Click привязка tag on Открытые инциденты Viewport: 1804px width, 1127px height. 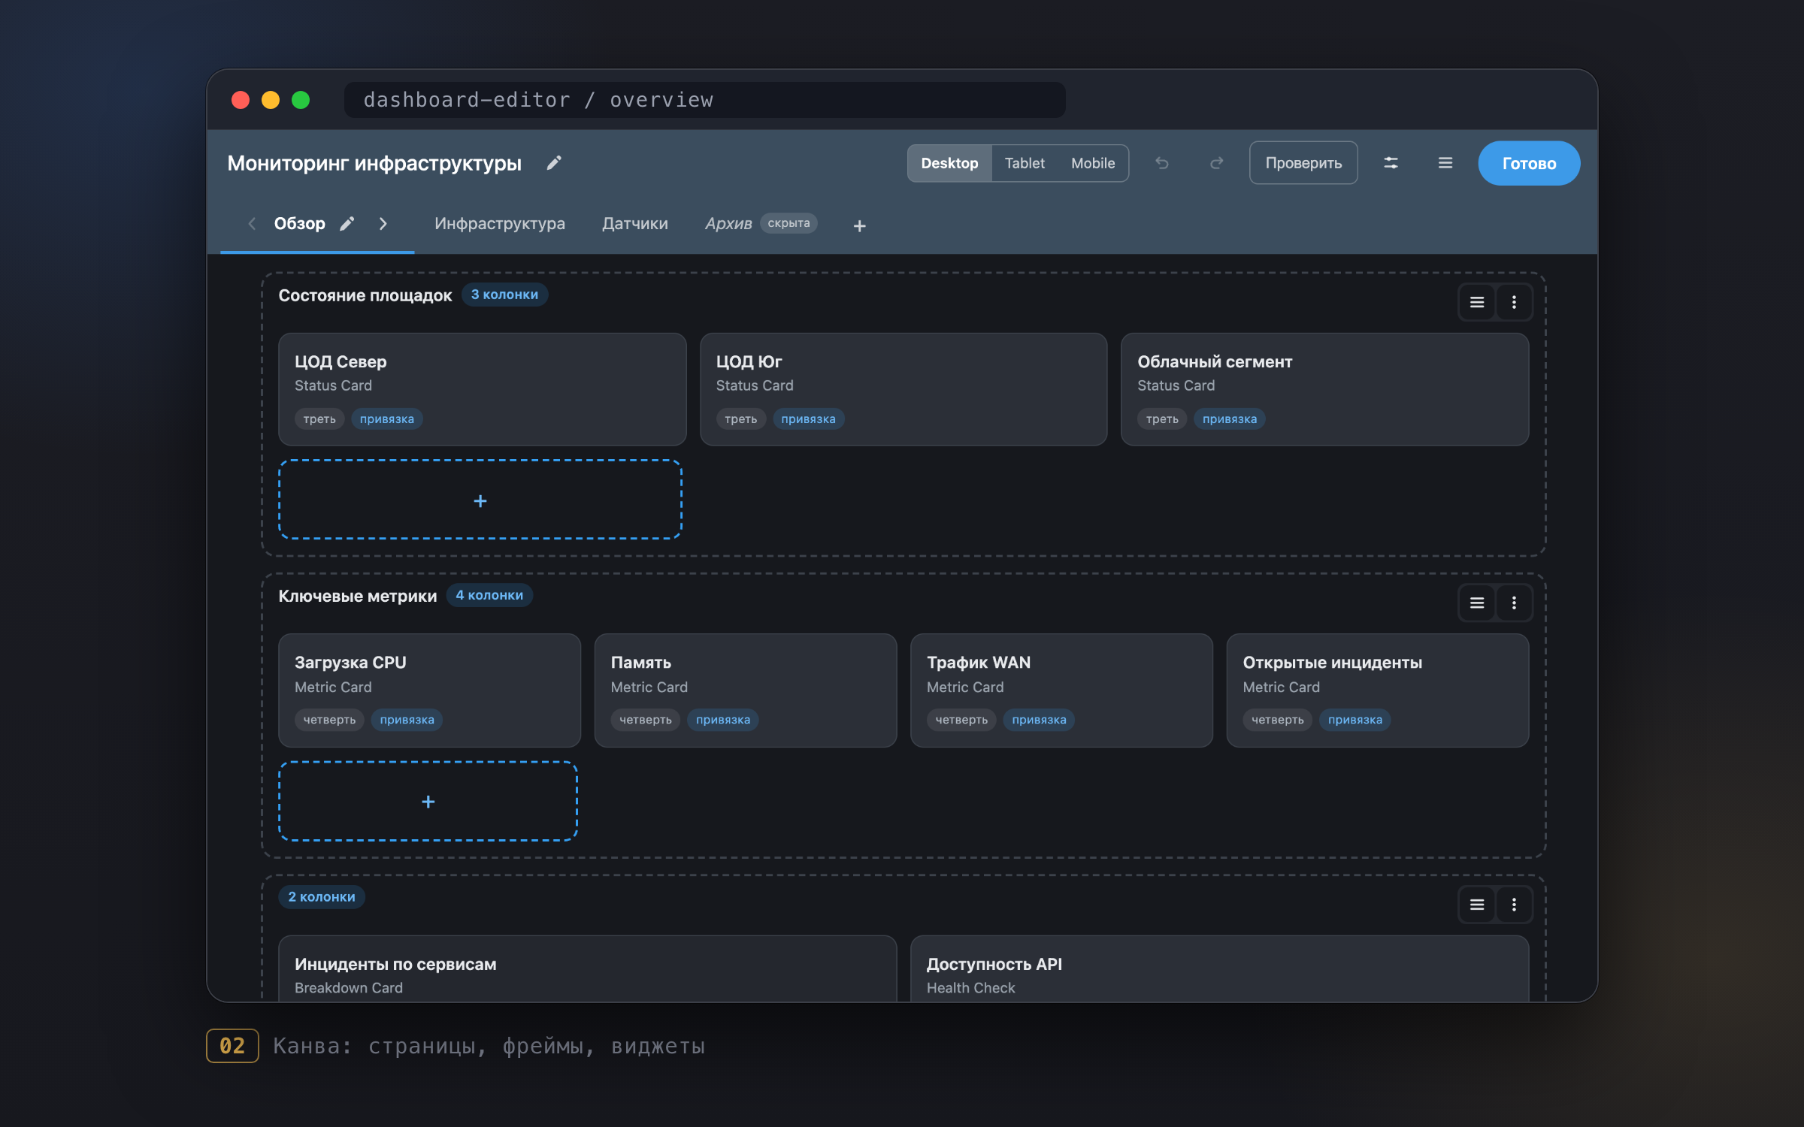(1355, 720)
